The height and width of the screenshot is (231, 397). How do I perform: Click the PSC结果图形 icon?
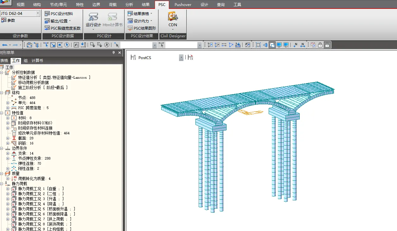[x=130, y=28]
